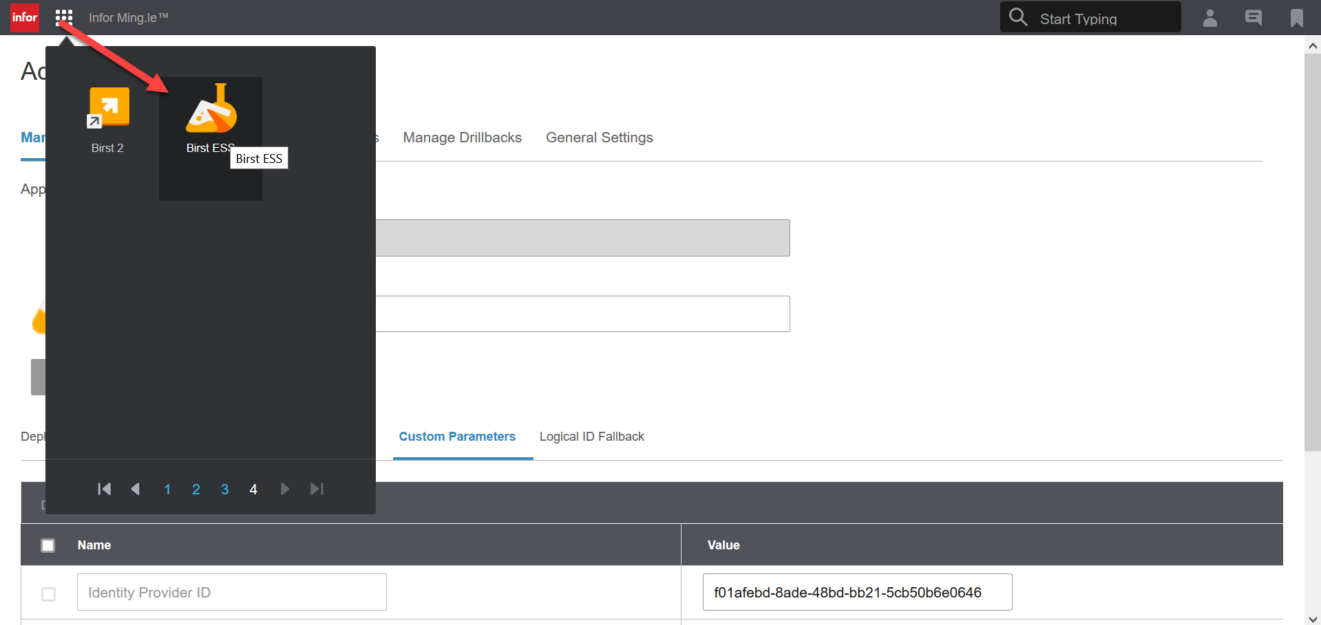Go to next page in app menu
The height and width of the screenshot is (625, 1321).
(x=285, y=489)
